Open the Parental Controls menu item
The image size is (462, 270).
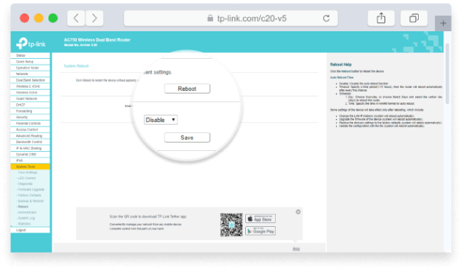pos(31,123)
